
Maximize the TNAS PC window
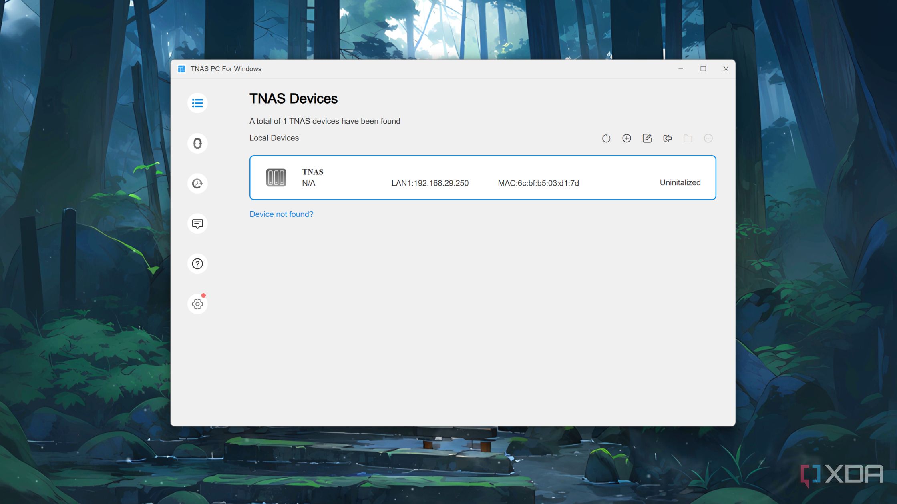pyautogui.click(x=703, y=69)
